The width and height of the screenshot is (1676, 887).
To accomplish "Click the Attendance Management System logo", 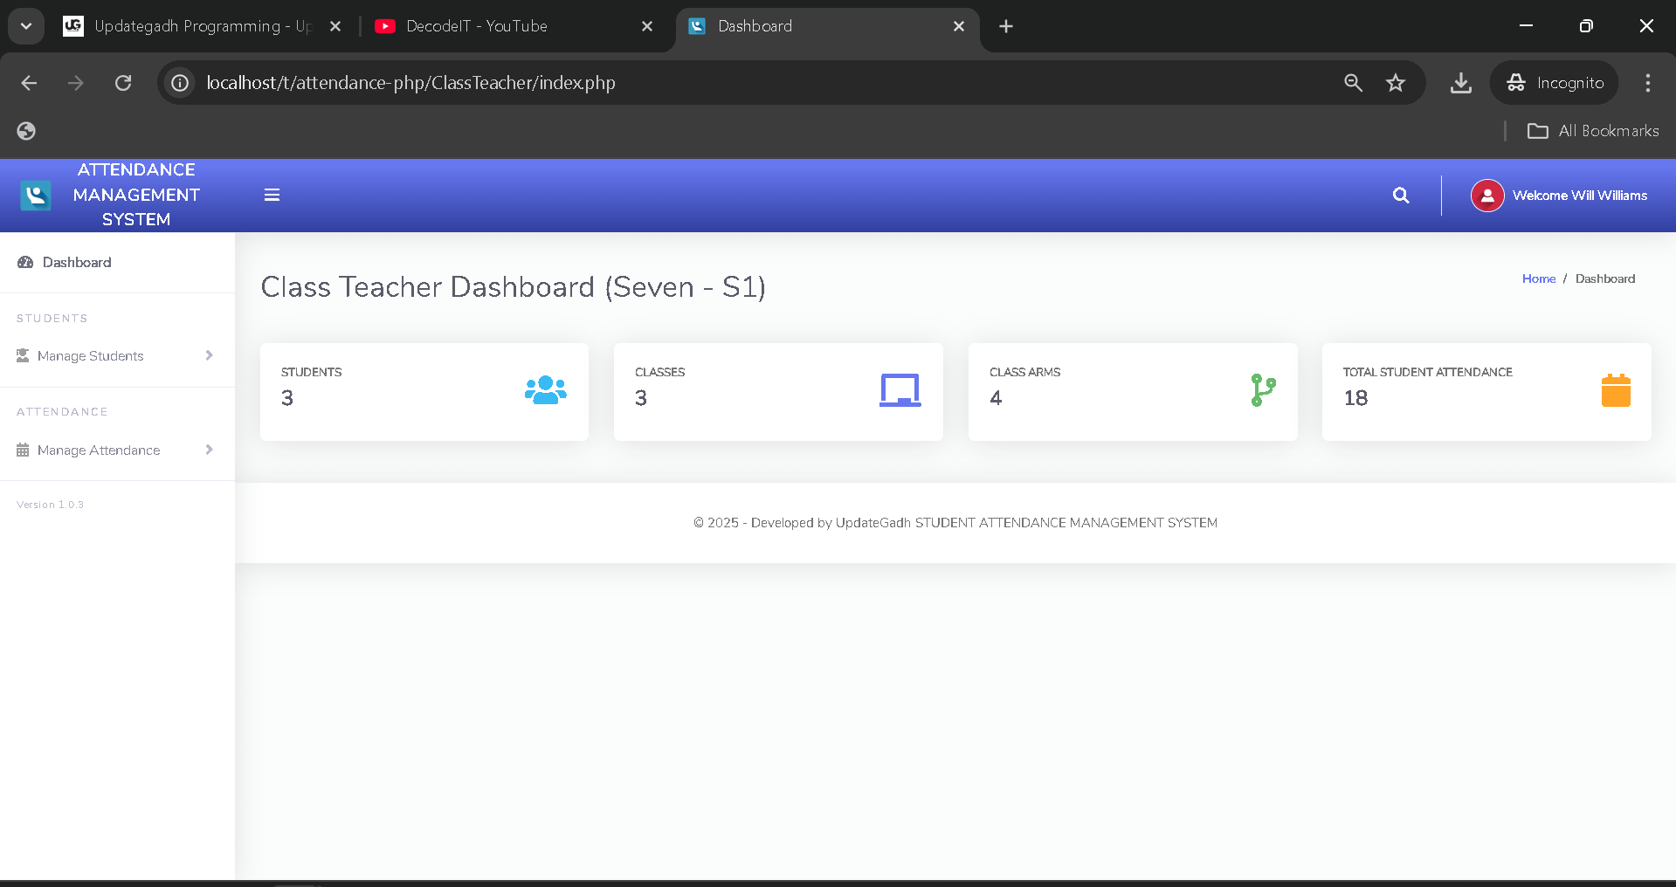I will 35,195.
